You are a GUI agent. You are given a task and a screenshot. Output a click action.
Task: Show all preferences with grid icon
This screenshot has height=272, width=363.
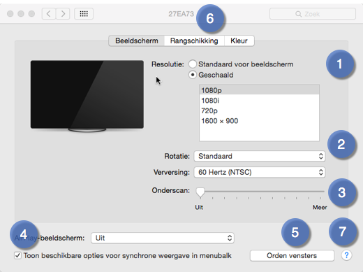pyautogui.click(x=84, y=14)
